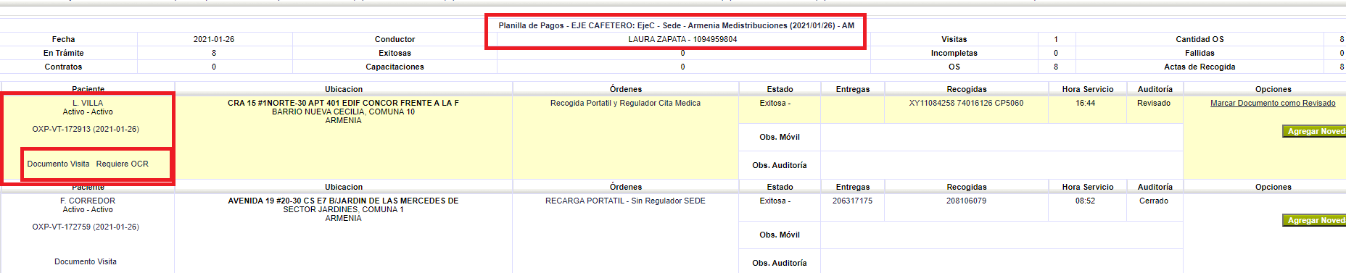Open Documento Visita for L. VILLA
This screenshot has height=273, width=1346.
[x=58, y=164]
